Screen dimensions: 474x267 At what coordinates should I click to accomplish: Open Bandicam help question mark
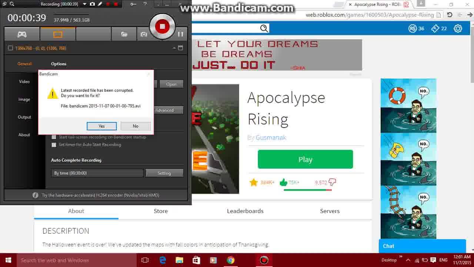coord(145,4)
